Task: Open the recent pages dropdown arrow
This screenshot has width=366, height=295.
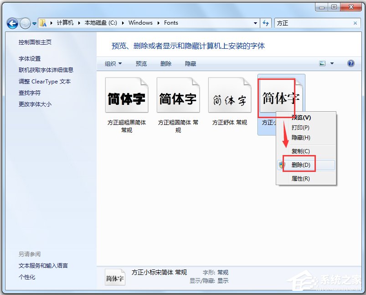Action: point(34,23)
